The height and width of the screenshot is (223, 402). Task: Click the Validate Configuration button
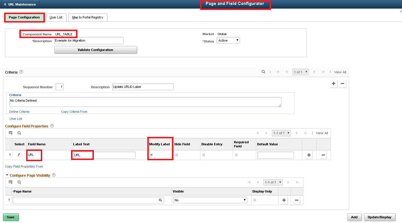95,50
